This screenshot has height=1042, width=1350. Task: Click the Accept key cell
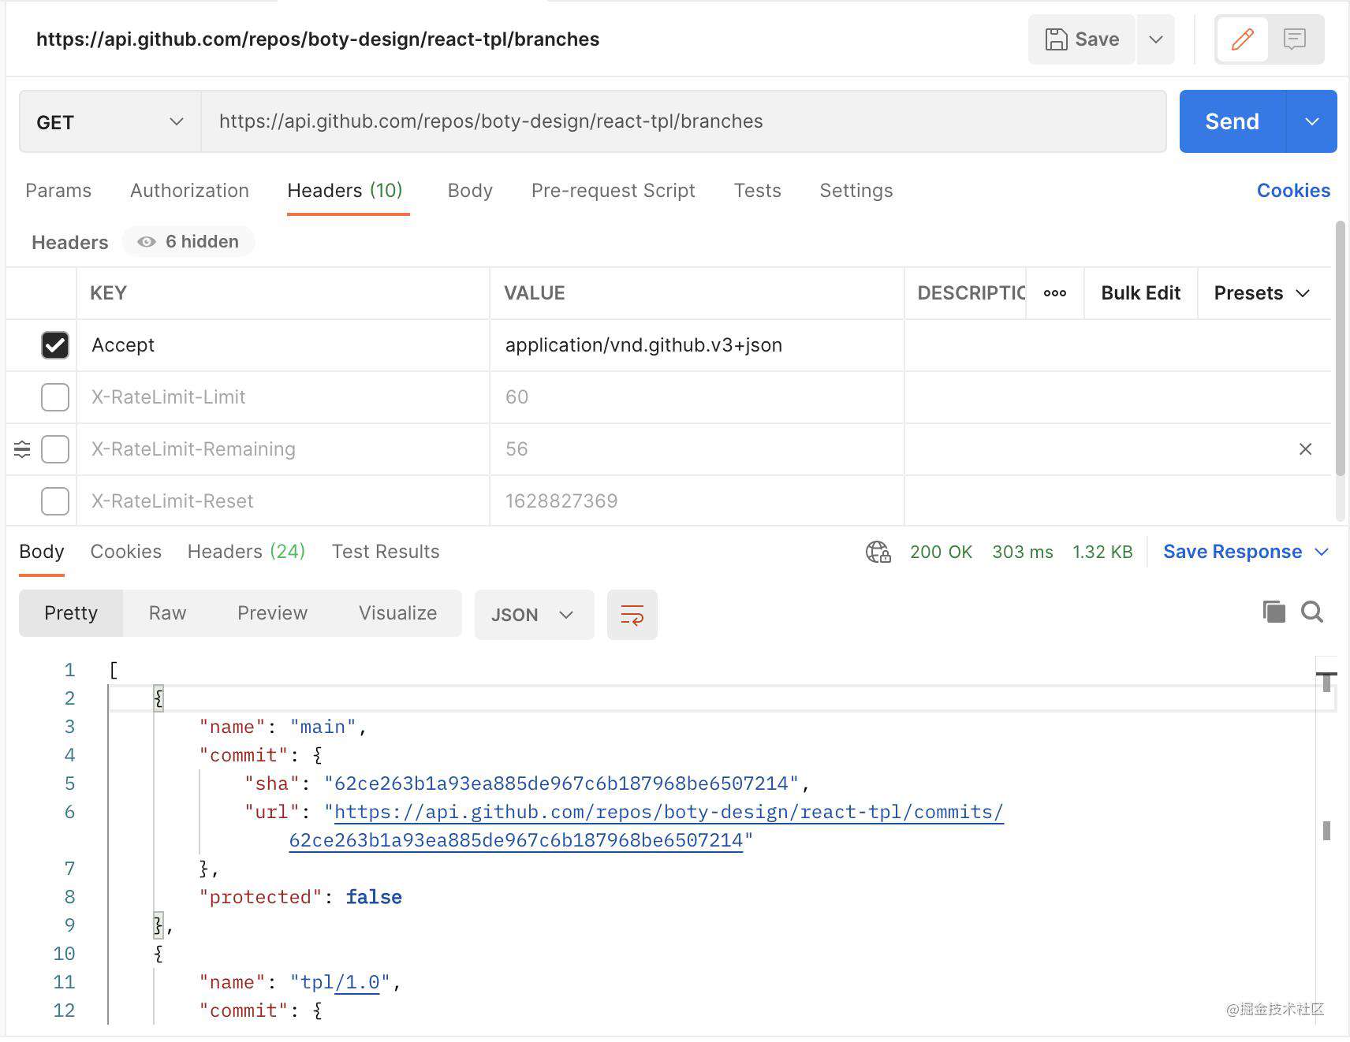pyautogui.click(x=283, y=345)
